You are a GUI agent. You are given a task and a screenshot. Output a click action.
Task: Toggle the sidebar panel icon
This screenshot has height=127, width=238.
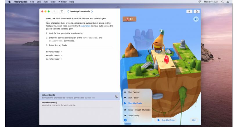[x=62, y=11]
